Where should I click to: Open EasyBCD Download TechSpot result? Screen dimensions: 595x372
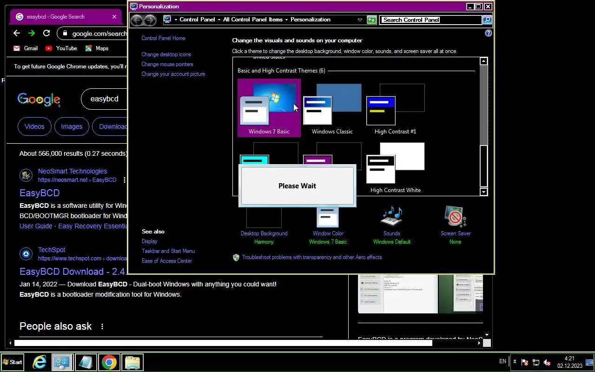pyautogui.click(x=73, y=272)
